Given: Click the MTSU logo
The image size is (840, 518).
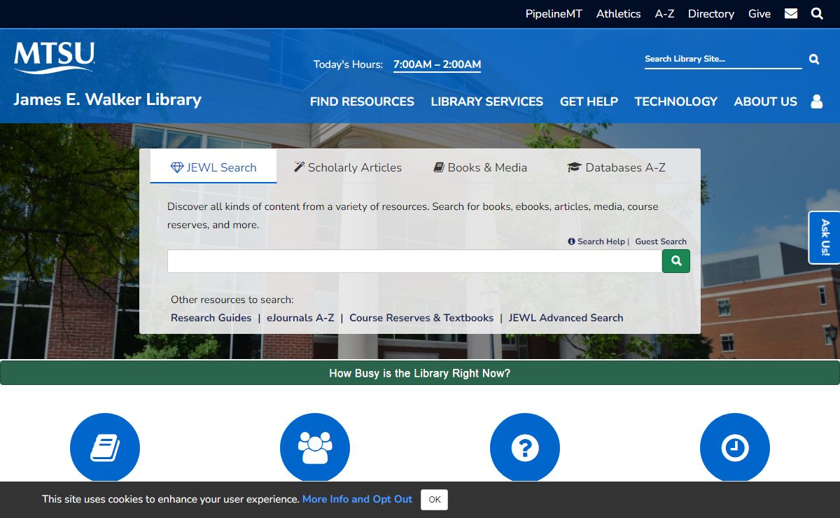Looking at the screenshot, I should (x=54, y=57).
